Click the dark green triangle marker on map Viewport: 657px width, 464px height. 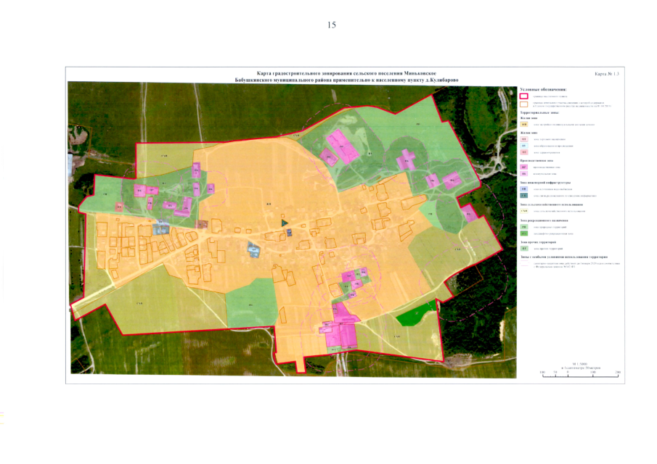click(285, 223)
